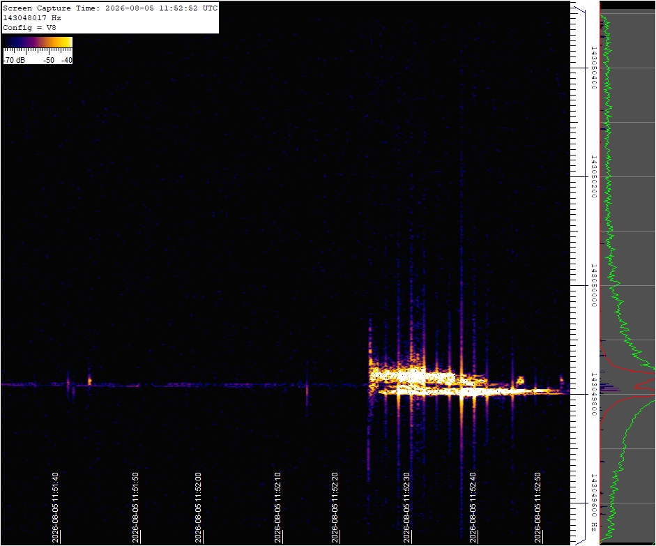Select the 11:52:00 time marker

click(x=198, y=508)
